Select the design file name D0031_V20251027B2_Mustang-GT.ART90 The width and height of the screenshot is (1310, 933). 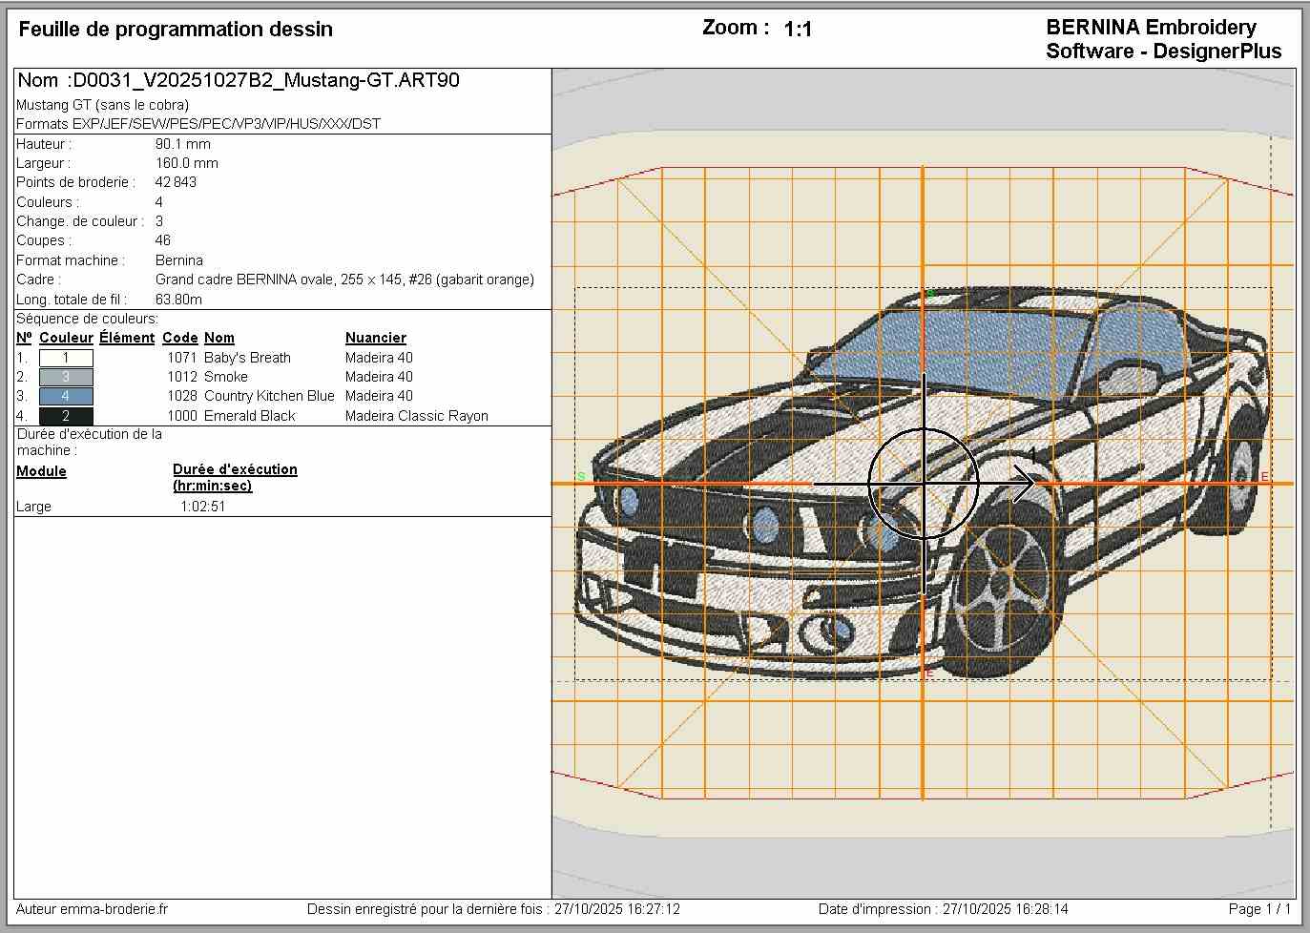tap(266, 80)
